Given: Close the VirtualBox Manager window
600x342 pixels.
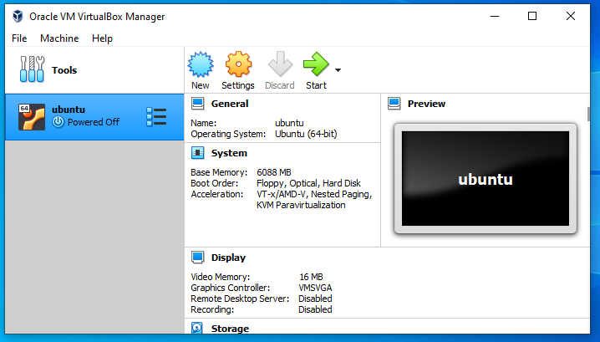Looking at the screenshot, I should click(571, 16).
